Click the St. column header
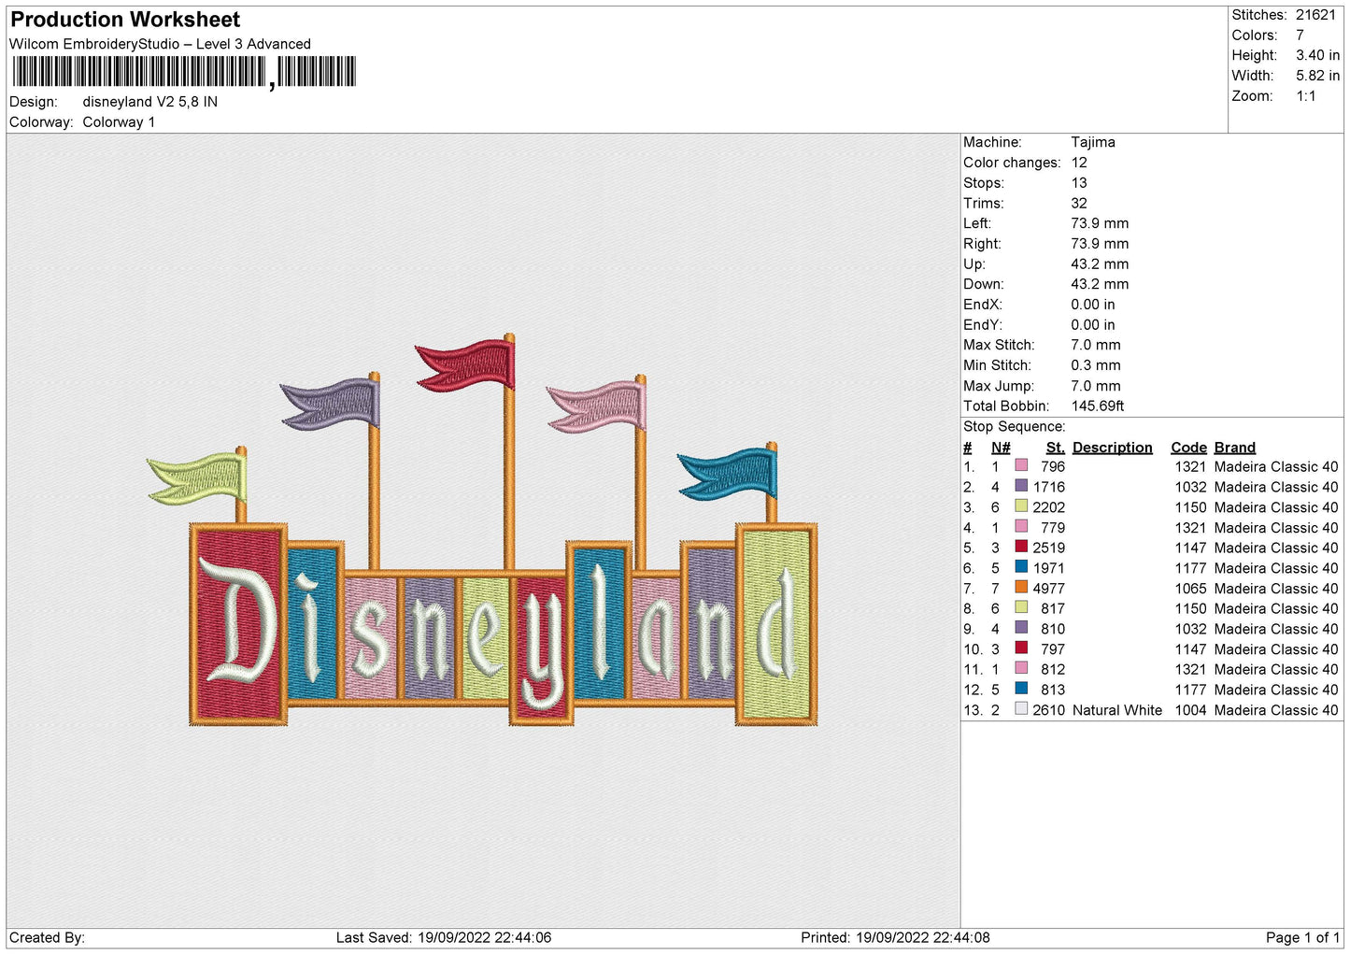The height and width of the screenshot is (954, 1350). [1055, 448]
